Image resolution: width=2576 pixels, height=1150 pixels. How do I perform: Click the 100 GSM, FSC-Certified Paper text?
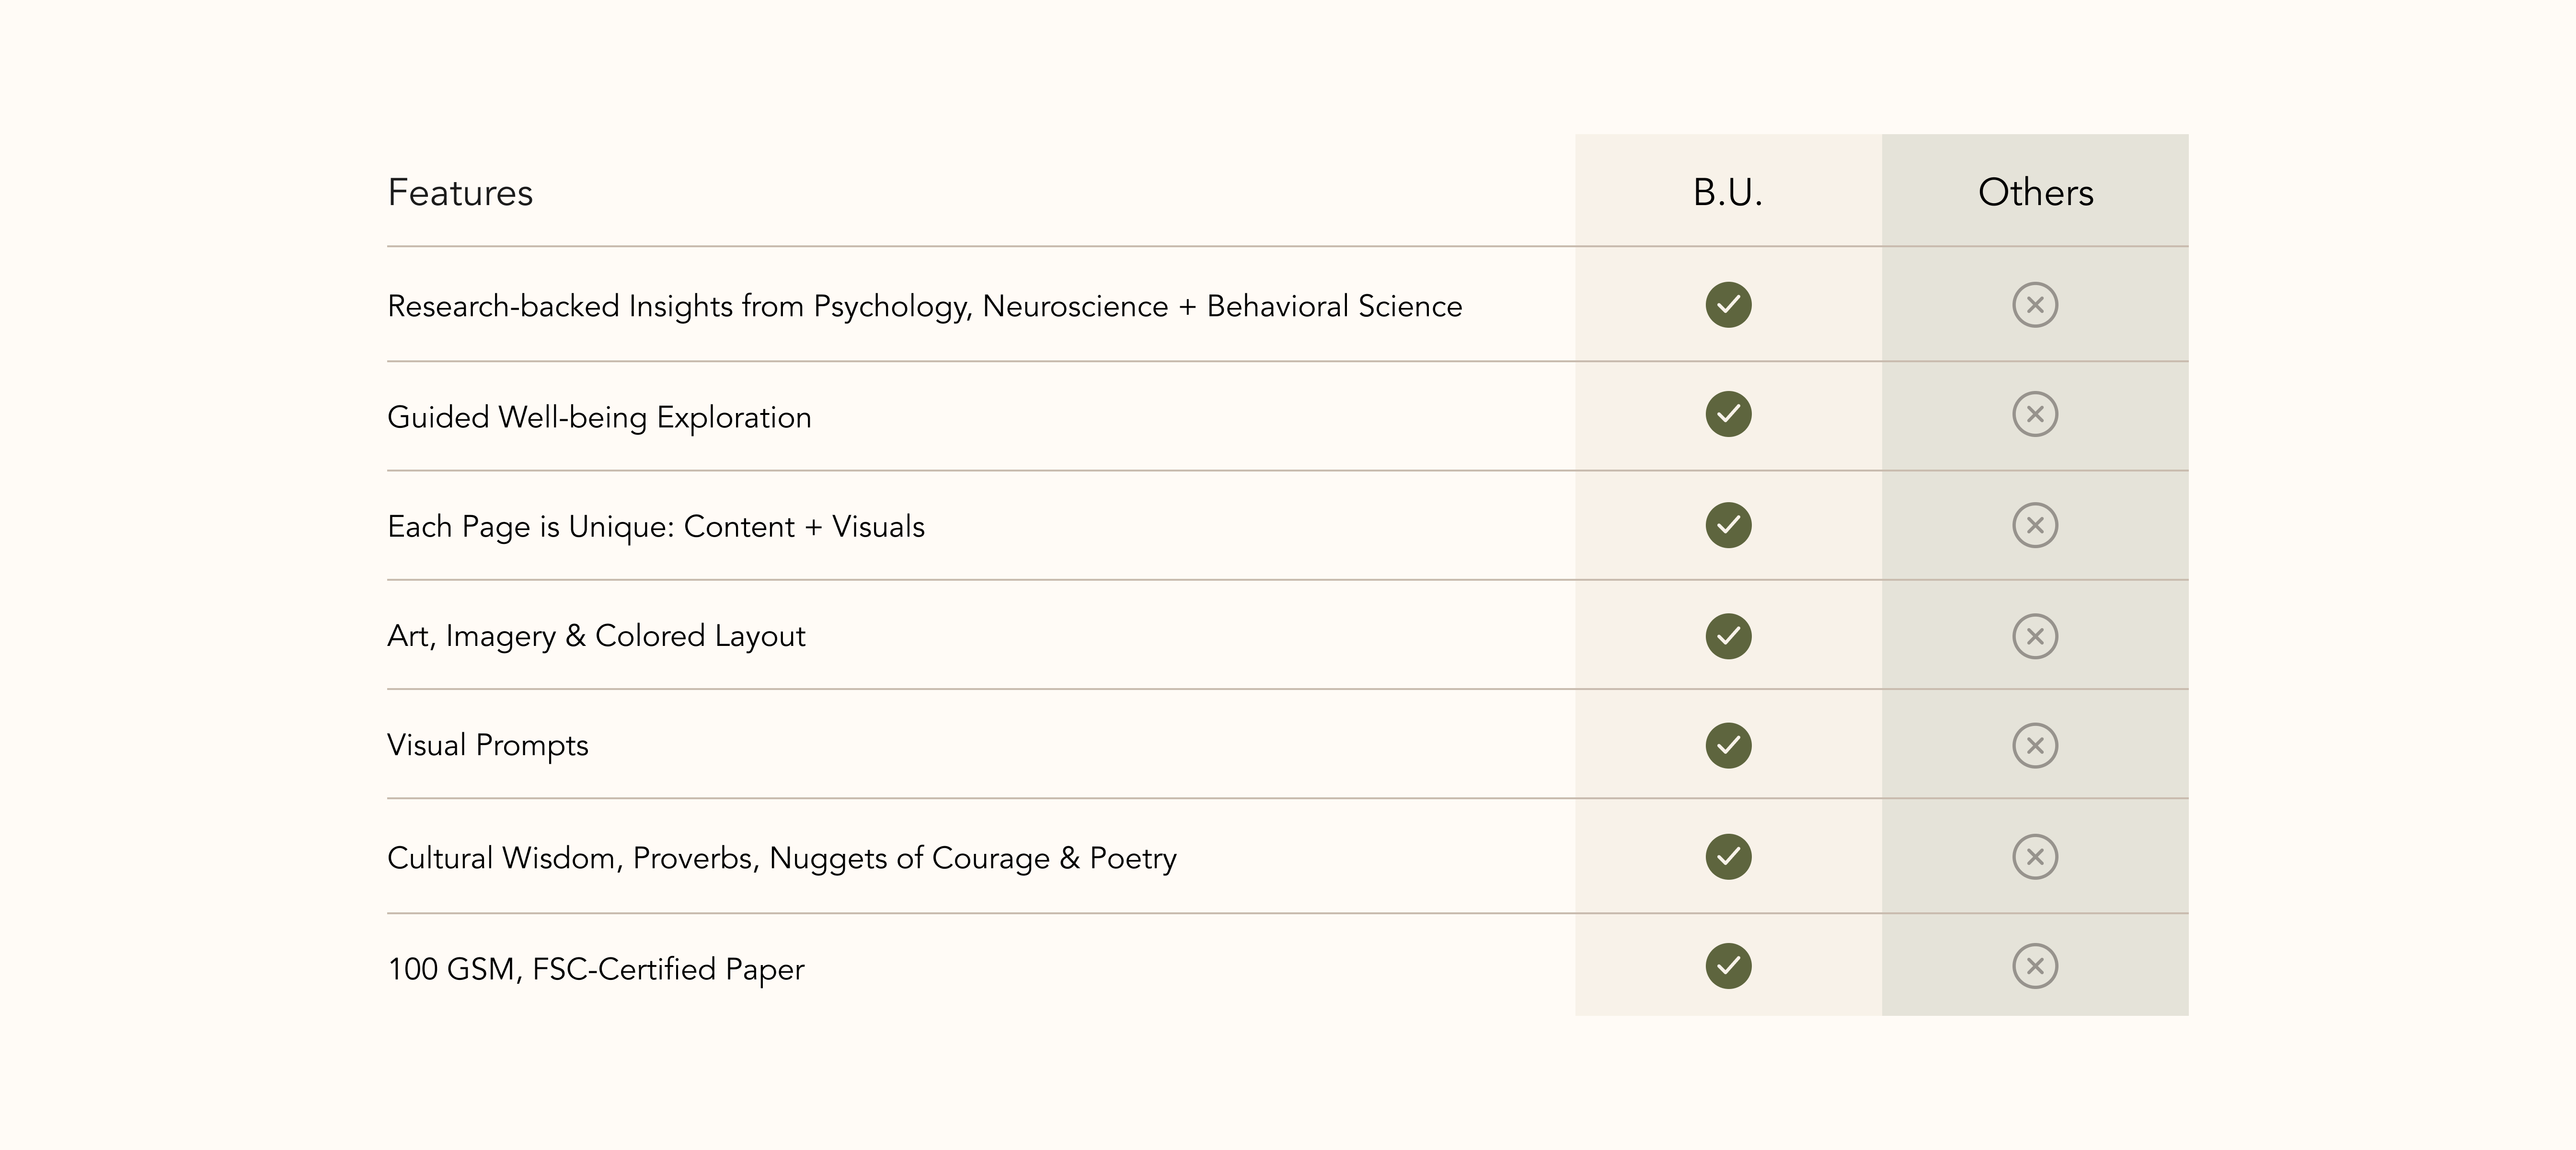[x=596, y=969]
